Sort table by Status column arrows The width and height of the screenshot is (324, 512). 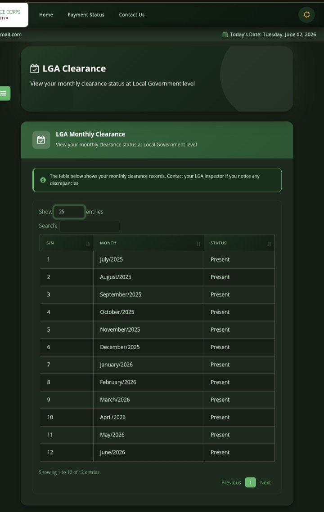point(269,244)
